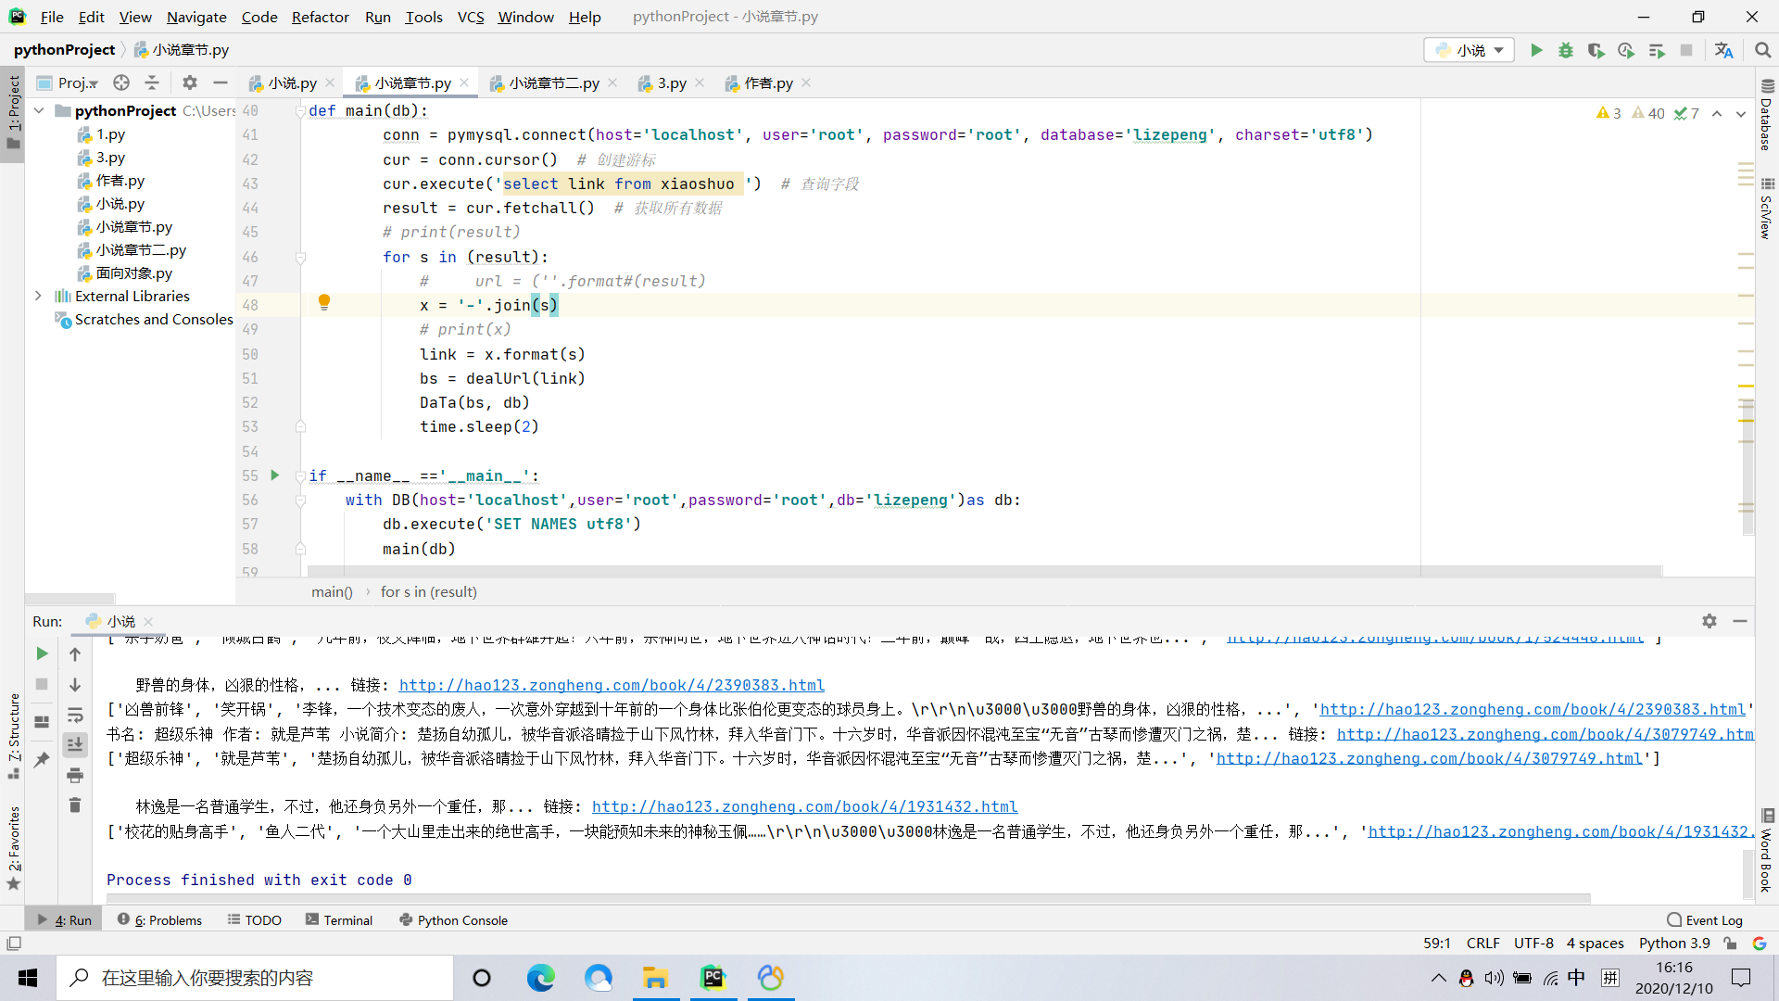1779x1001 pixels.
Task: Click the Search Everywhere magnifier icon
Action: 1762,50
